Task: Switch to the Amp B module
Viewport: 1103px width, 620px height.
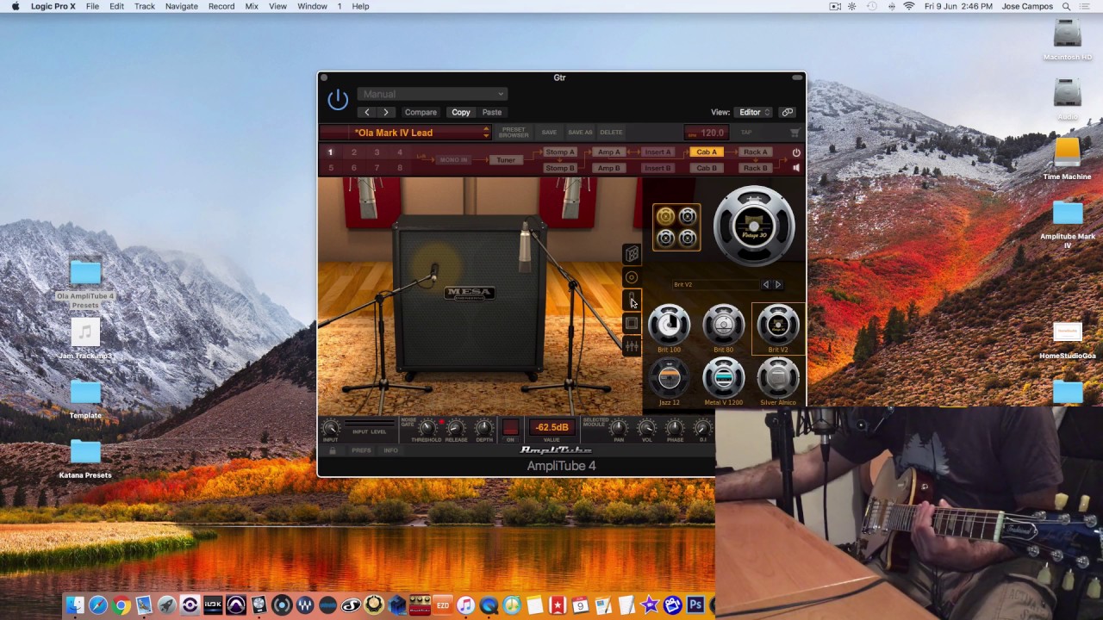Action: (608, 168)
